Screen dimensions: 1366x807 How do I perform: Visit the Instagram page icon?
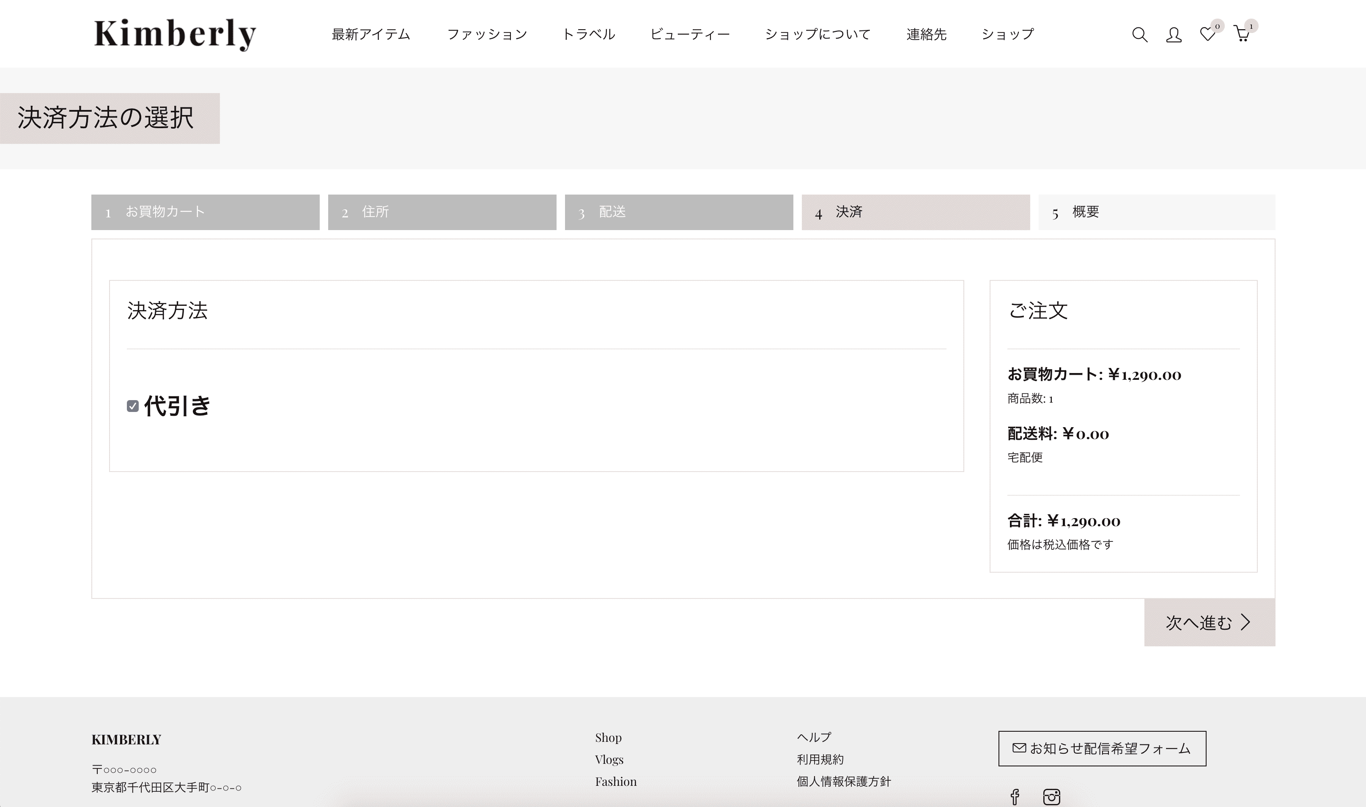pyautogui.click(x=1051, y=797)
